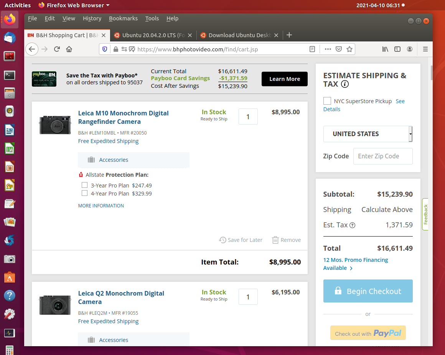Check the 4-Year Pro Plan box
Viewport: 445px width, 355px height.
click(85, 193)
